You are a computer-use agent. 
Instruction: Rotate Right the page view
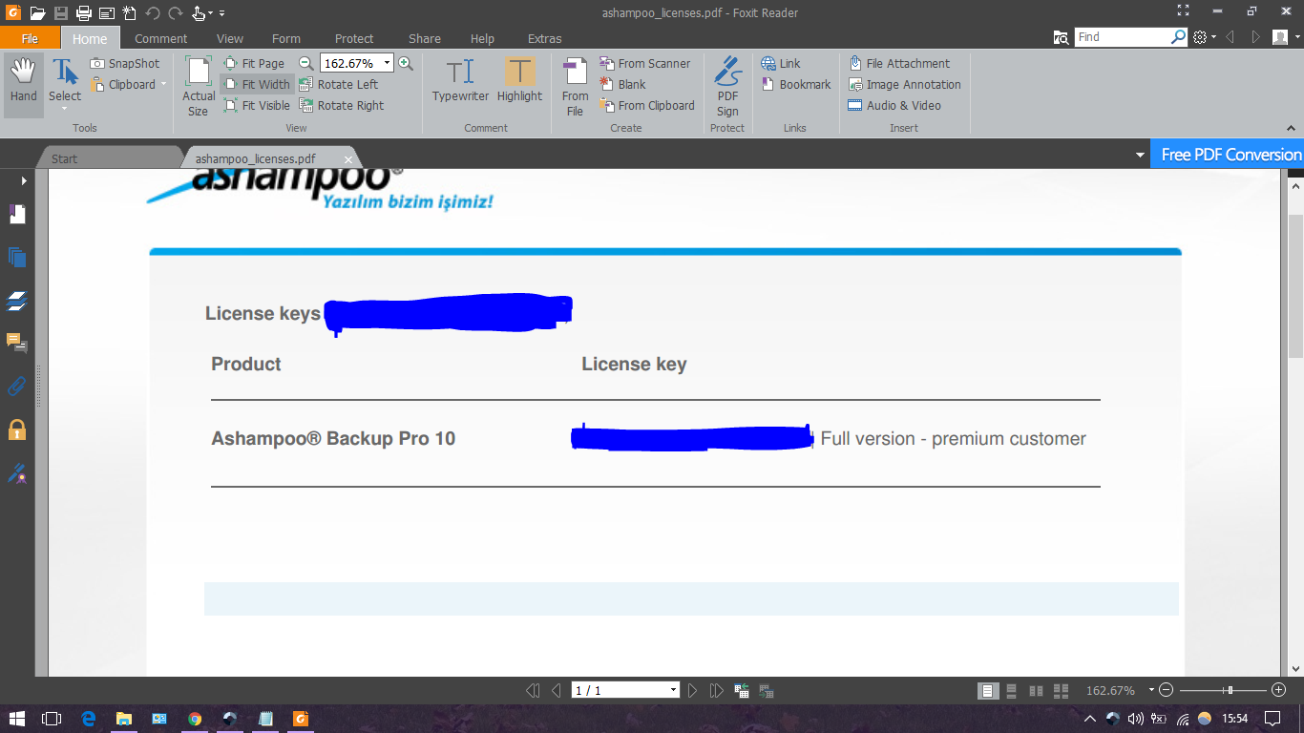[342, 105]
